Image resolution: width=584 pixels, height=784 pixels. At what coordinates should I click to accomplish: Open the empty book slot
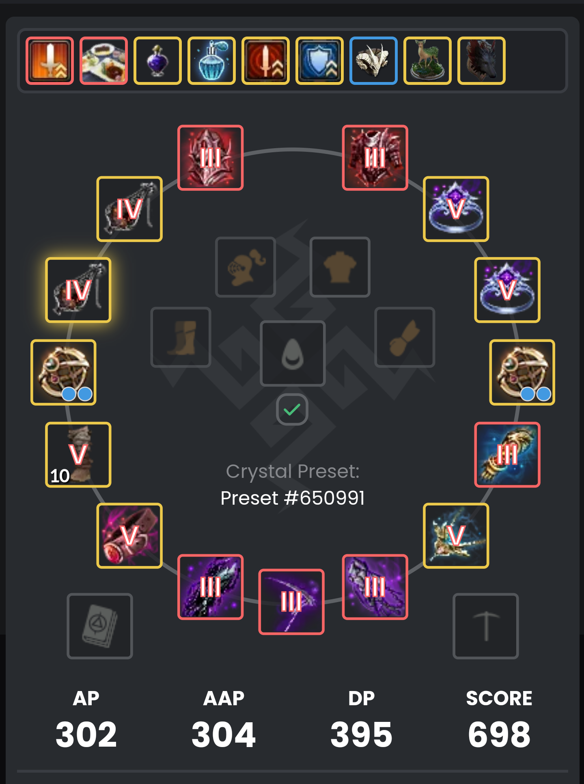100,626
